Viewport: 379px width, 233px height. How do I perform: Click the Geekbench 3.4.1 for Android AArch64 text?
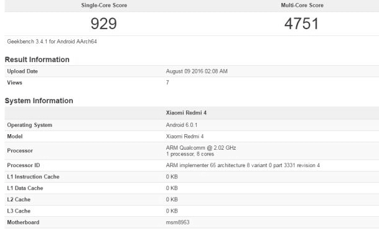52,42
